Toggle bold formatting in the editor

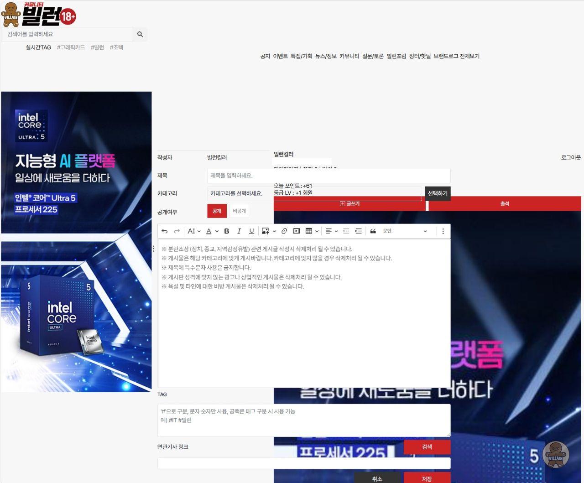(226, 231)
